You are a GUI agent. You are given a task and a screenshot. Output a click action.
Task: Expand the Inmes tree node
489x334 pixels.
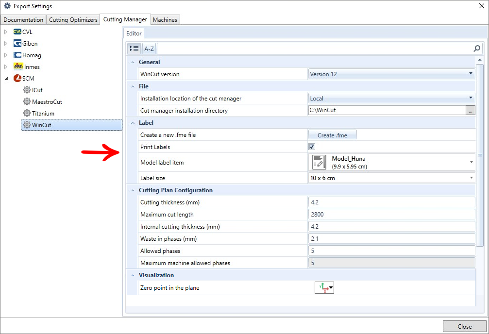[6, 67]
